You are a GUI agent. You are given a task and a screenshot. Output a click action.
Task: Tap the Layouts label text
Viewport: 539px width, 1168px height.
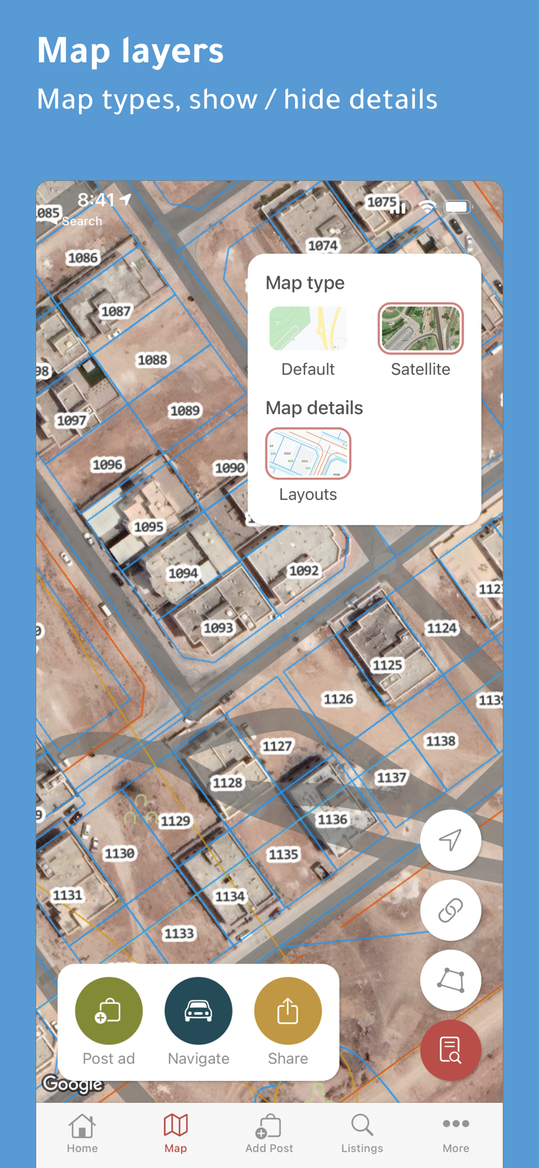[x=308, y=495]
